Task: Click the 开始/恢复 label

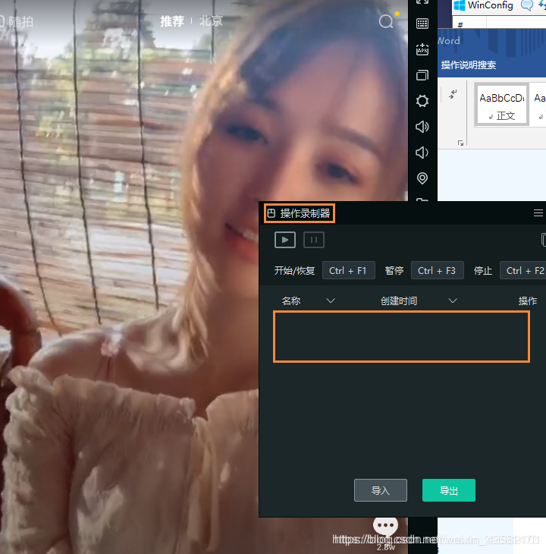Action: [x=294, y=271]
